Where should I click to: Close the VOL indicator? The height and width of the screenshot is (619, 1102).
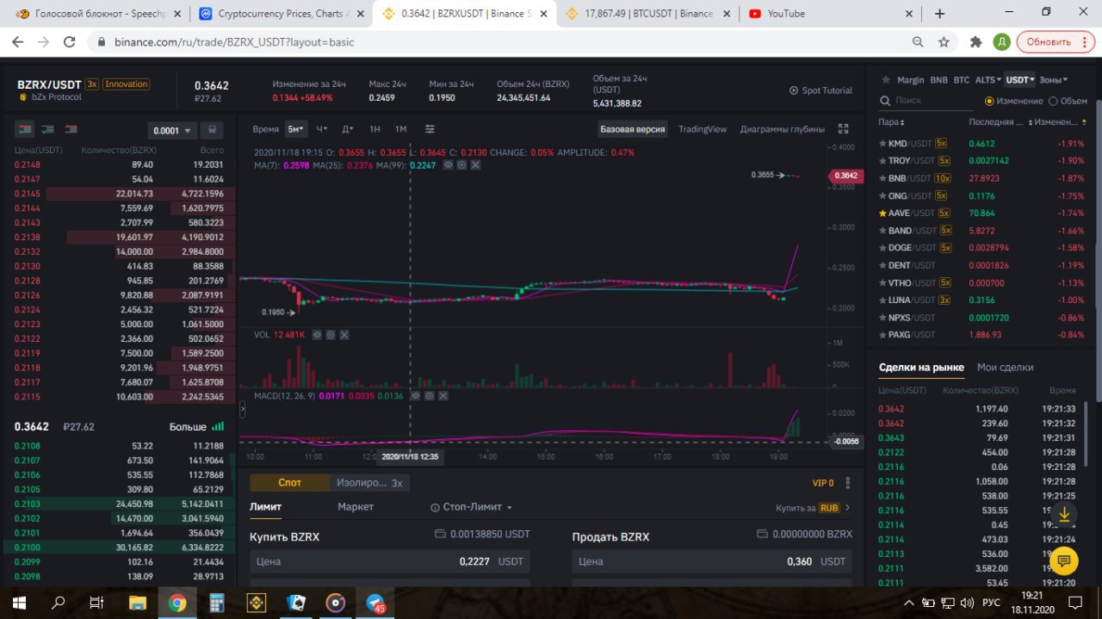point(344,334)
